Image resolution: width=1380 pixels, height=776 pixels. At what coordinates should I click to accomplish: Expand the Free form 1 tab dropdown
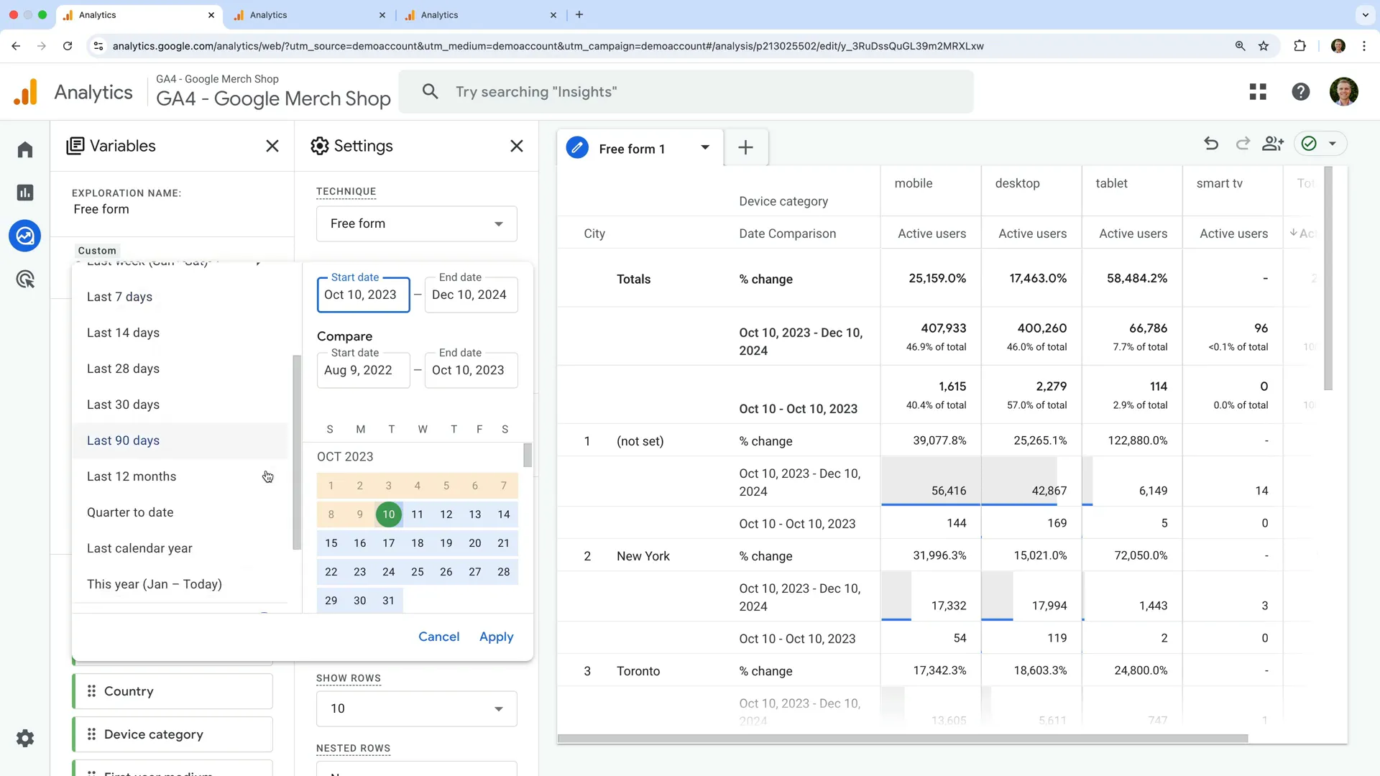click(x=705, y=148)
